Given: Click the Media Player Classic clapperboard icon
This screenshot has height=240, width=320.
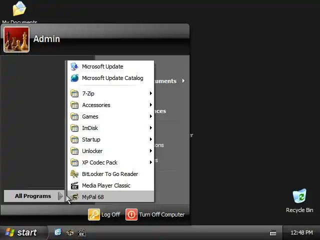Looking at the screenshot, I should (74, 185).
